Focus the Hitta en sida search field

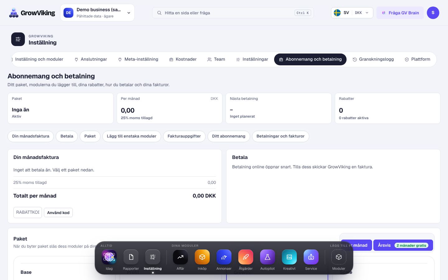pos(233,13)
